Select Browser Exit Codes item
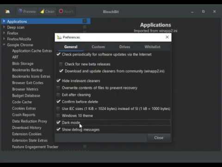 click(28, 83)
